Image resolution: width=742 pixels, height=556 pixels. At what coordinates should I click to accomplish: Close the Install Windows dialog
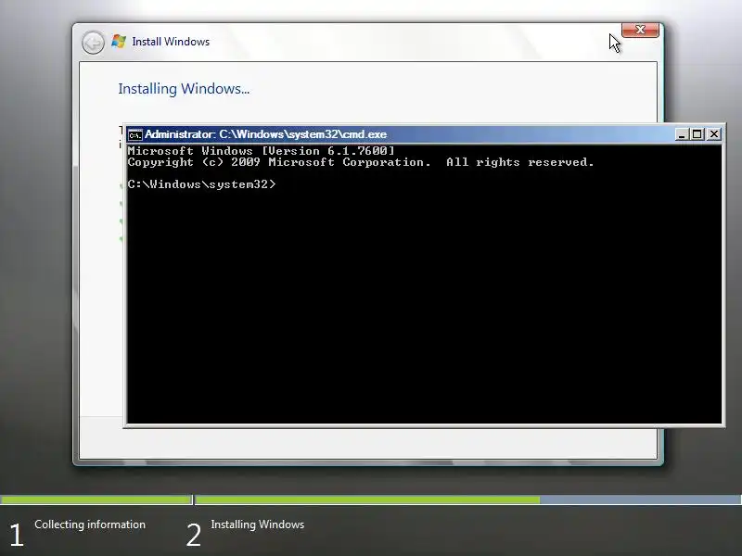pyautogui.click(x=640, y=30)
